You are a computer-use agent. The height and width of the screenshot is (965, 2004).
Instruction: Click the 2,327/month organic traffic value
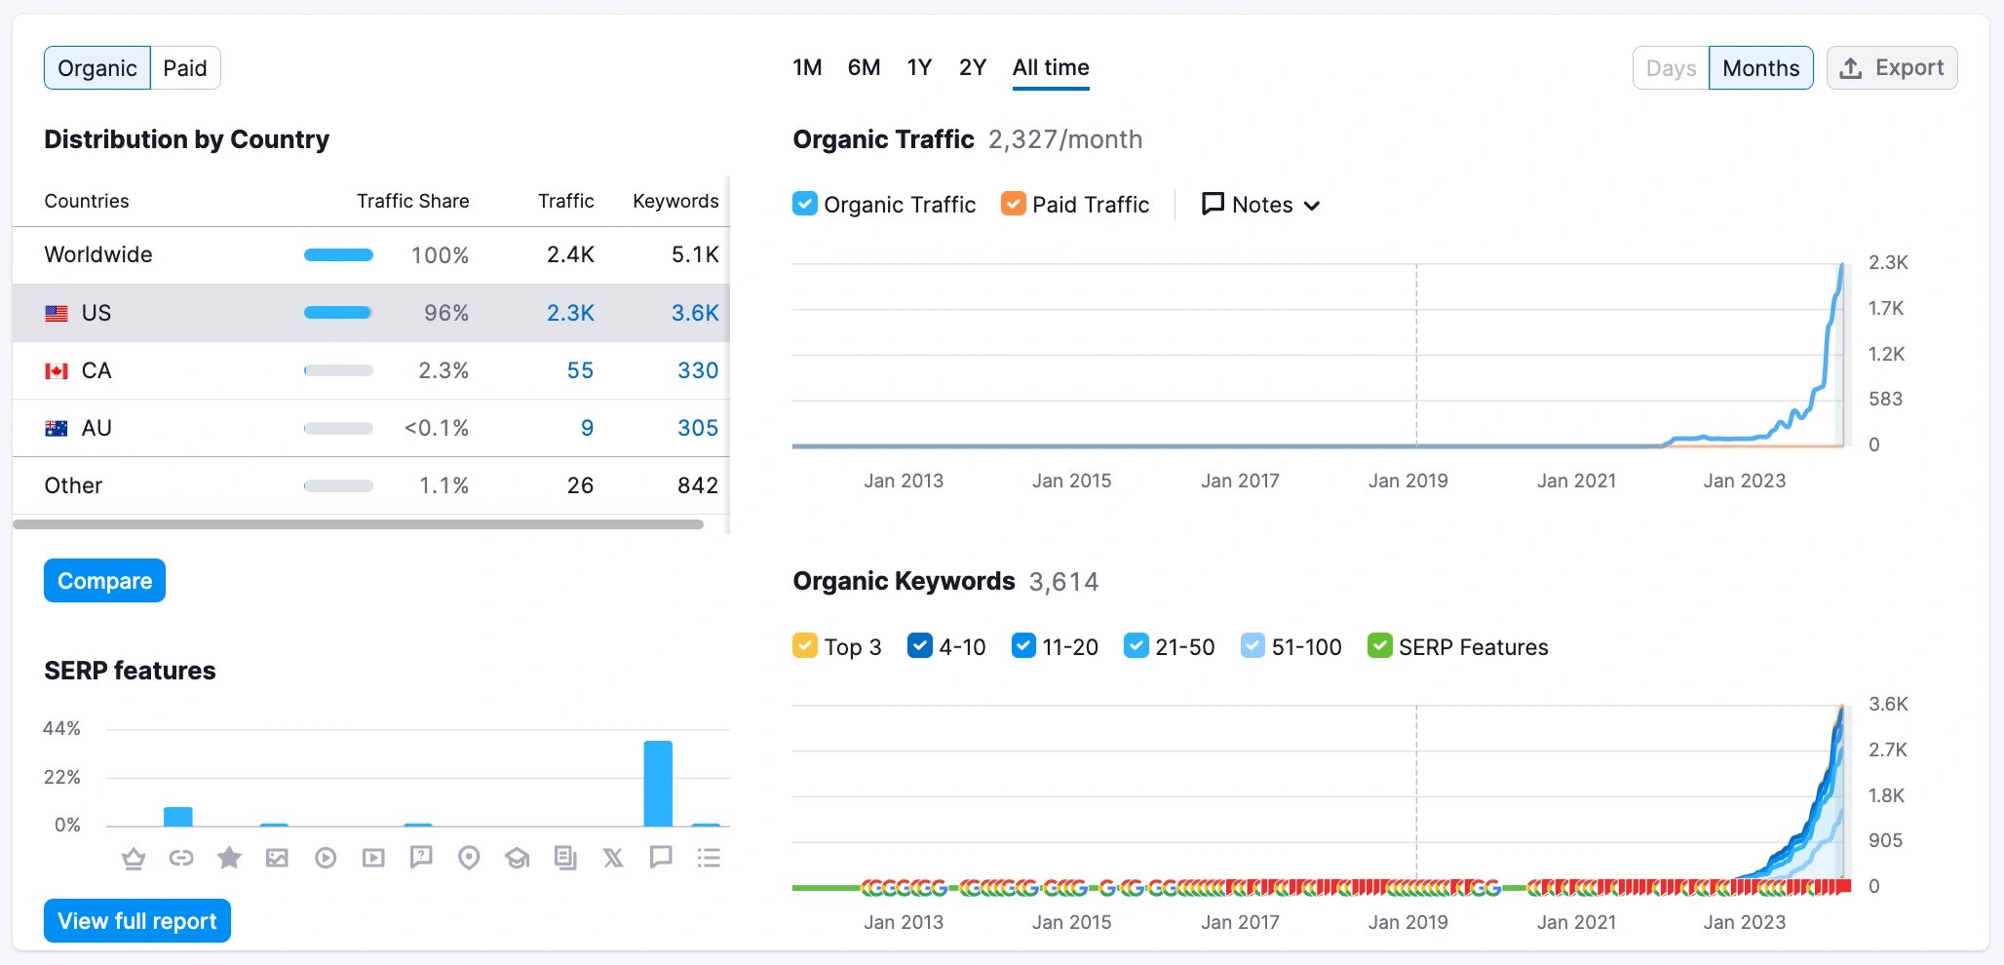[1065, 139]
